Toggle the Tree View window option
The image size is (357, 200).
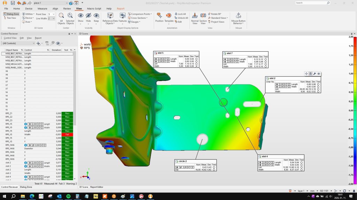click(x=11, y=18)
